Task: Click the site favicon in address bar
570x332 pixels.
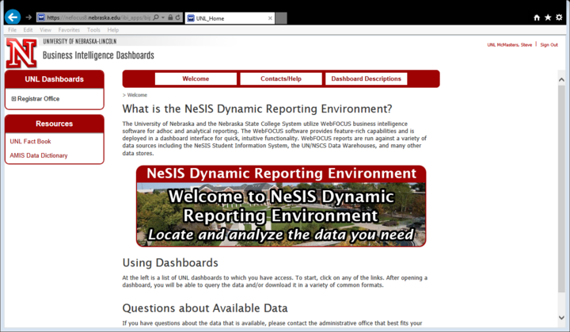Action: tap(41, 17)
